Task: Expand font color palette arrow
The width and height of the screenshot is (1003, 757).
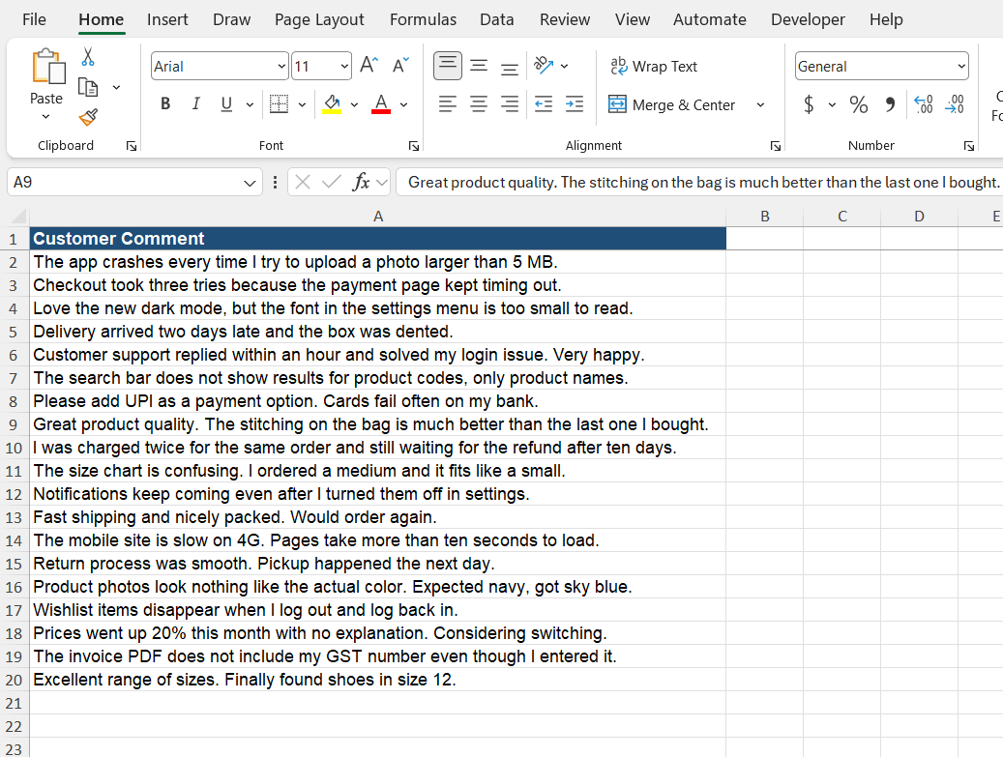Action: pyautogui.click(x=403, y=104)
